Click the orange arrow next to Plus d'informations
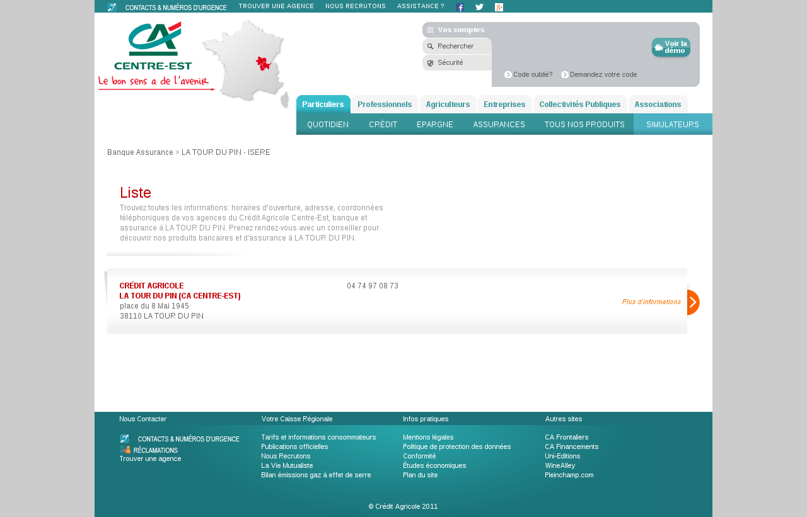 click(693, 302)
